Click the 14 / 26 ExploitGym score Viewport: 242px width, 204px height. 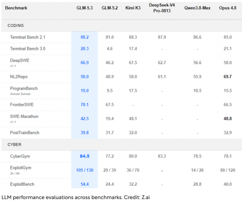coord(197,170)
